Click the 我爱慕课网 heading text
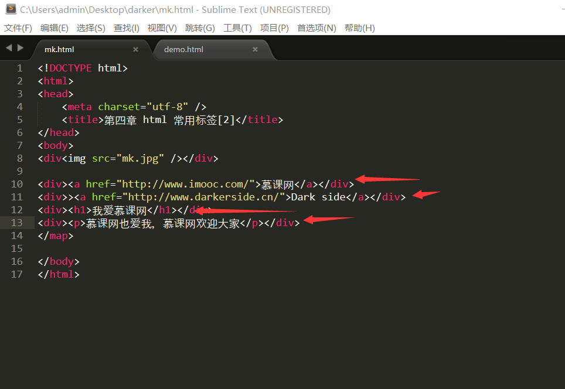Screen dimensions: 565x389 tap(120, 210)
